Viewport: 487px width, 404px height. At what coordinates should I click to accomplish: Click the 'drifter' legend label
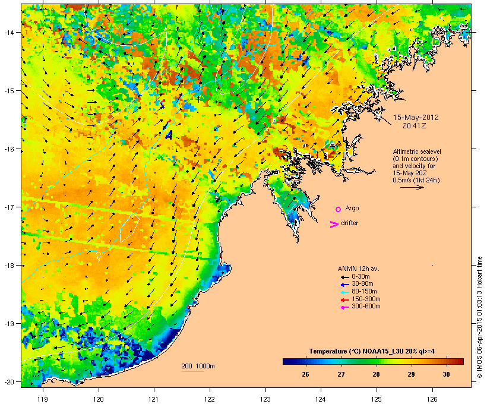point(349,223)
